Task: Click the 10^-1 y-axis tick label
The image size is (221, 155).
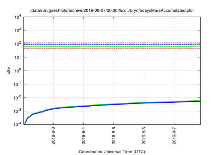Action: [18, 84]
